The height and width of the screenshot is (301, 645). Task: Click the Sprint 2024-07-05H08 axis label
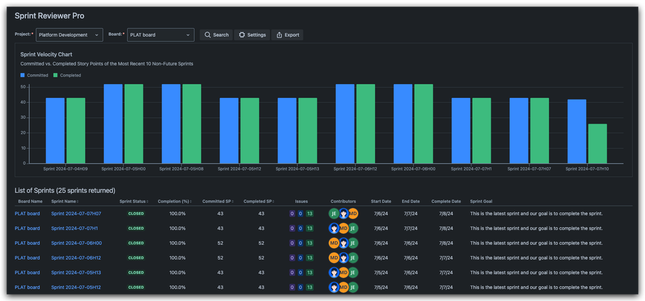(x=181, y=168)
